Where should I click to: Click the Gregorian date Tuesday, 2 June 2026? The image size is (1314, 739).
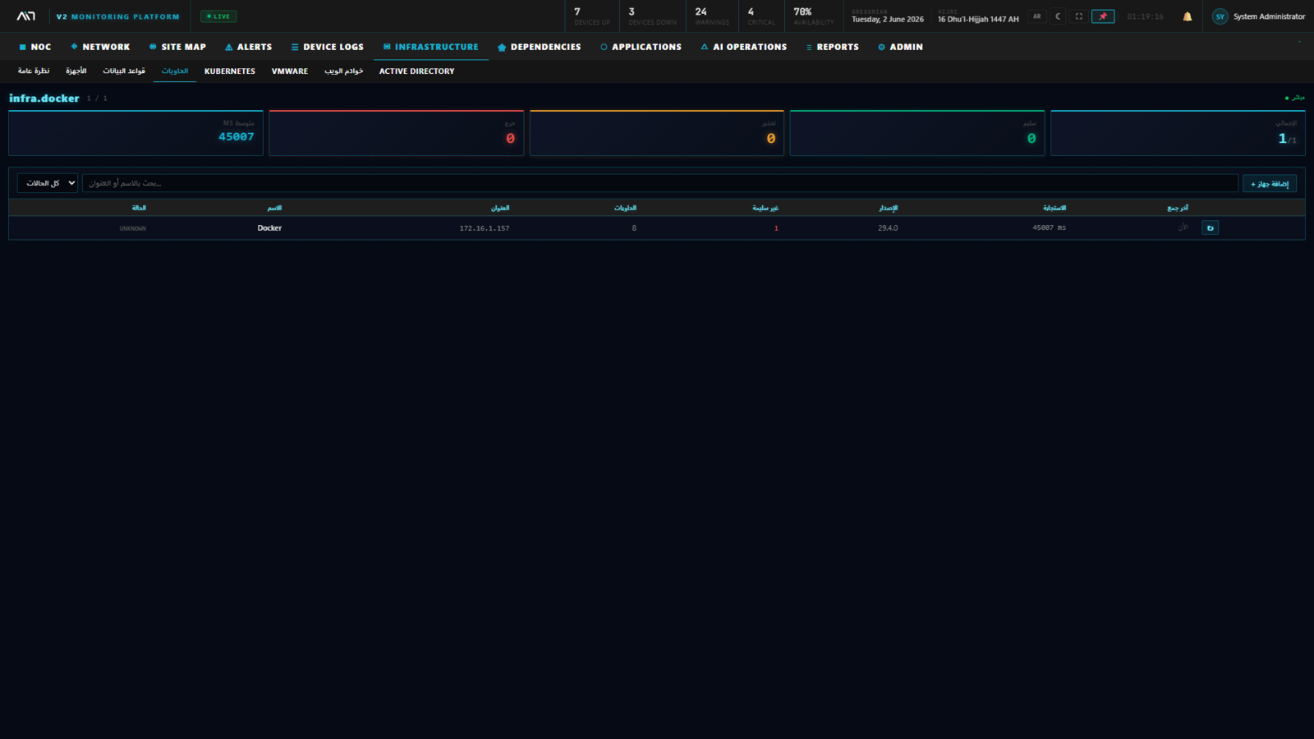888,19
